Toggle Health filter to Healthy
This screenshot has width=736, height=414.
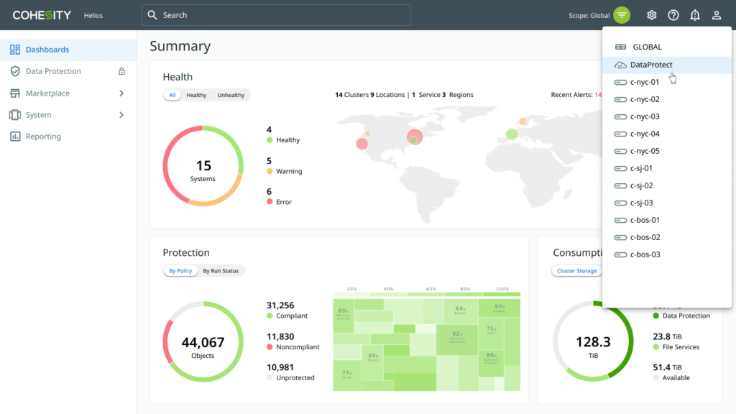196,95
